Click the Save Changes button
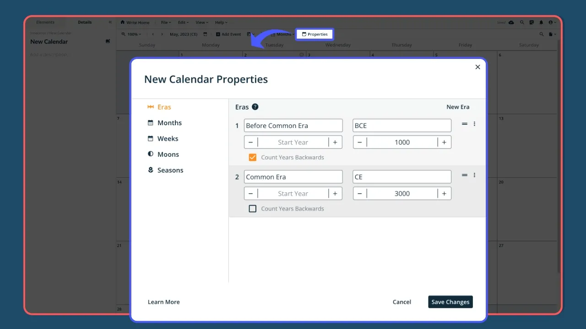 (x=450, y=302)
